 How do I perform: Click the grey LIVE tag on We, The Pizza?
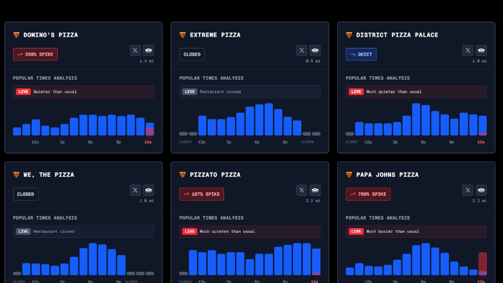23,231
